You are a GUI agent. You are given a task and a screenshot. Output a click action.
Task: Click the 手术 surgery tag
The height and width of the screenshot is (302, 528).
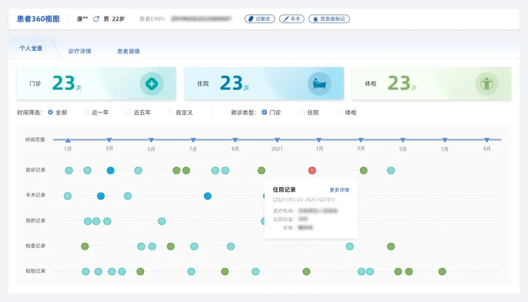tap(292, 19)
